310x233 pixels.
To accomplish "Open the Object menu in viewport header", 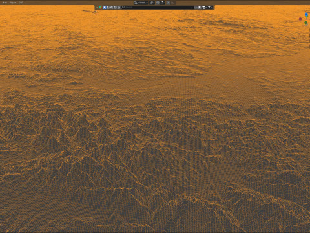I will 13,3.
